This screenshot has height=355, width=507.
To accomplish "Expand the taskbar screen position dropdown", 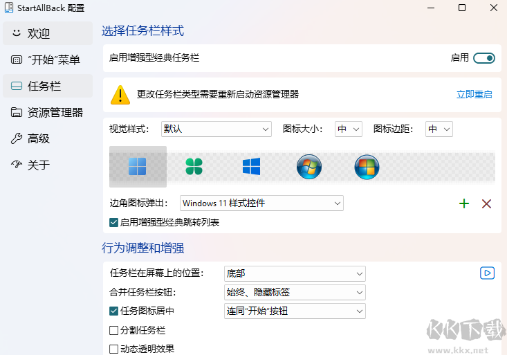I will (295, 273).
